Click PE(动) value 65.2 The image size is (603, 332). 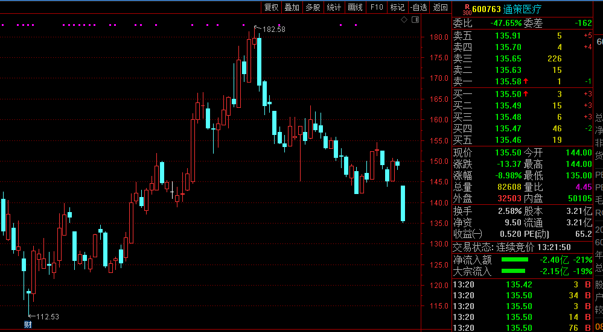pyautogui.click(x=584, y=234)
